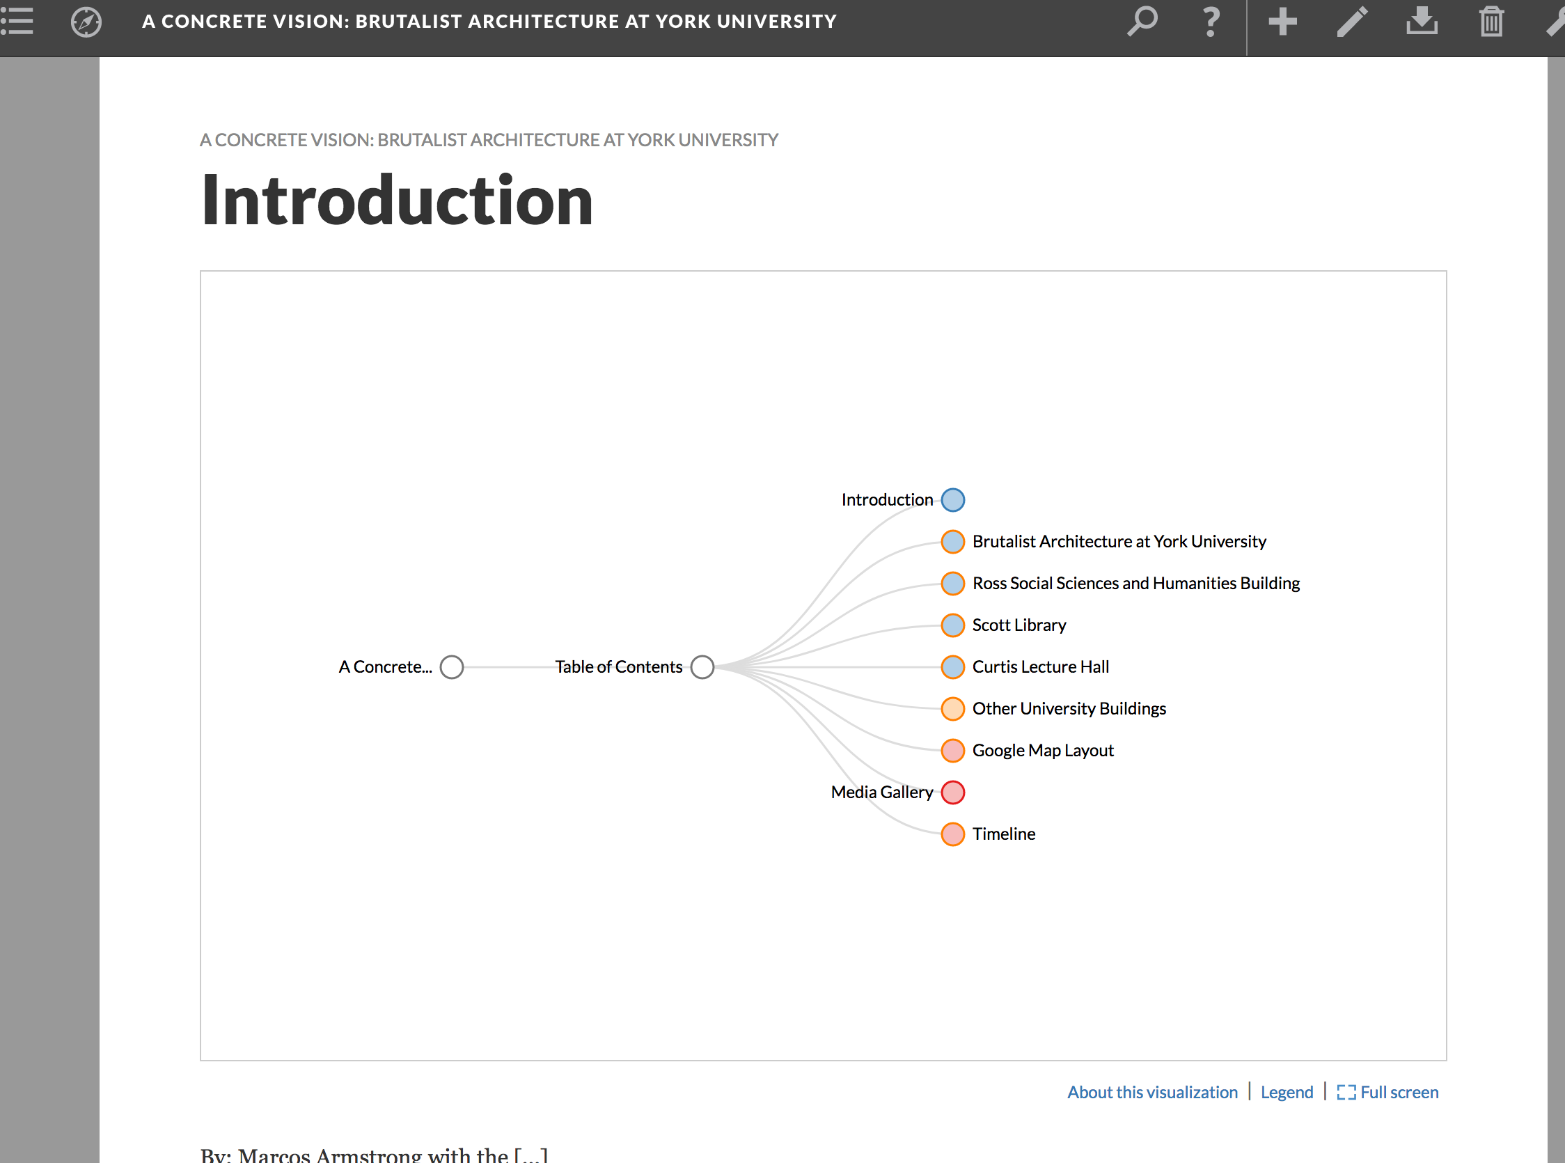Select the Google Map Layout node circle
This screenshot has width=1565, height=1163.
click(953, 751)
